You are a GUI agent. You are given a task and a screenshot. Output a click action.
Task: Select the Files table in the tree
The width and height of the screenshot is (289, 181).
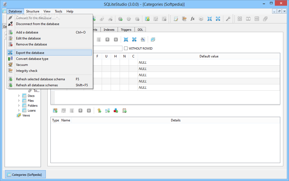(31, 101)
